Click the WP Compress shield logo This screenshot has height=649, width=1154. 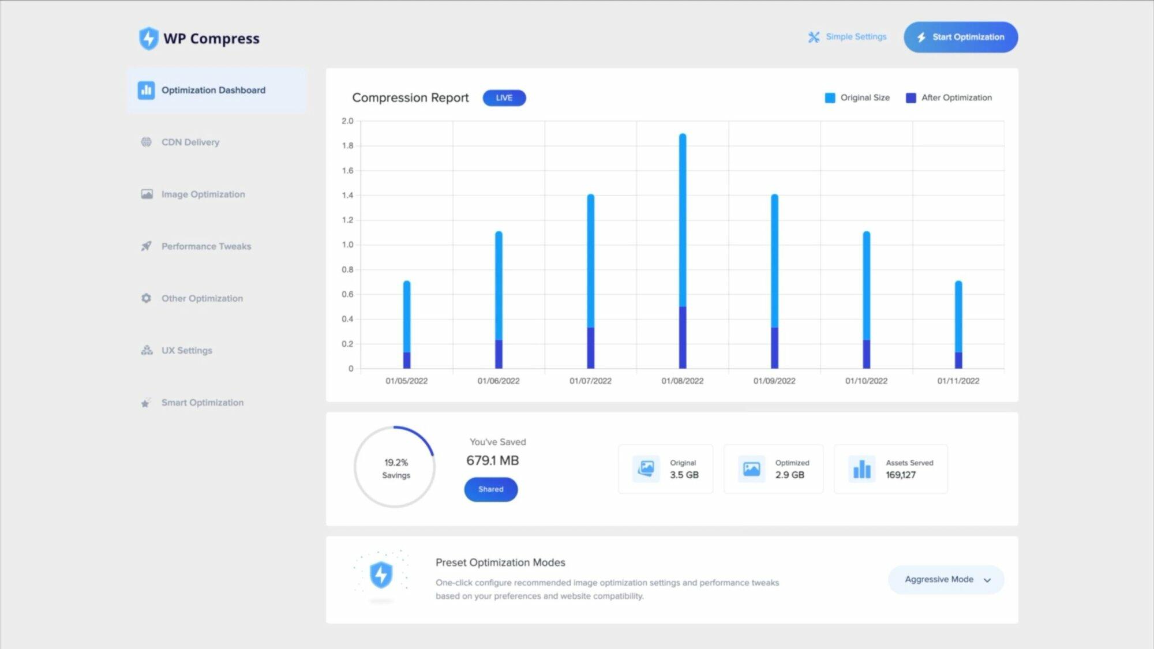tap(149, 39)
